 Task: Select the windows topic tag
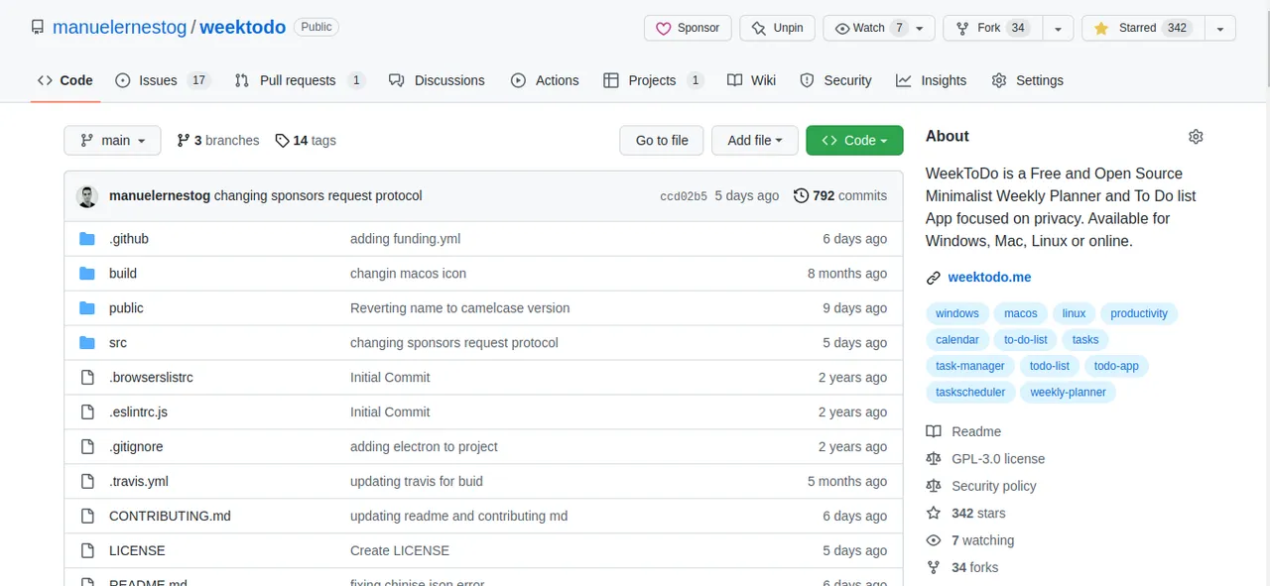tap(957, 313)
